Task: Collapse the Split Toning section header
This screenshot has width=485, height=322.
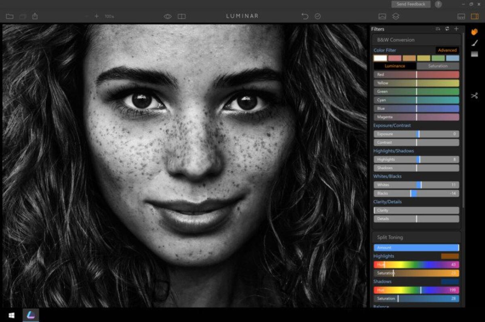Action: click(389, 237)
